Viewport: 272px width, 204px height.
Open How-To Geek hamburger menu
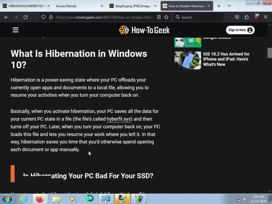point(15,30)
